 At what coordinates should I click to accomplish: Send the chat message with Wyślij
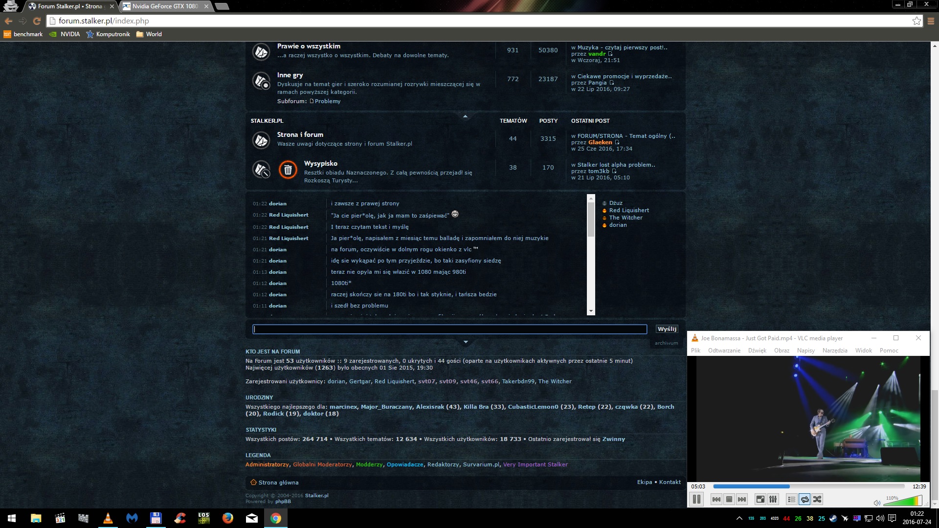click(667, 329)
